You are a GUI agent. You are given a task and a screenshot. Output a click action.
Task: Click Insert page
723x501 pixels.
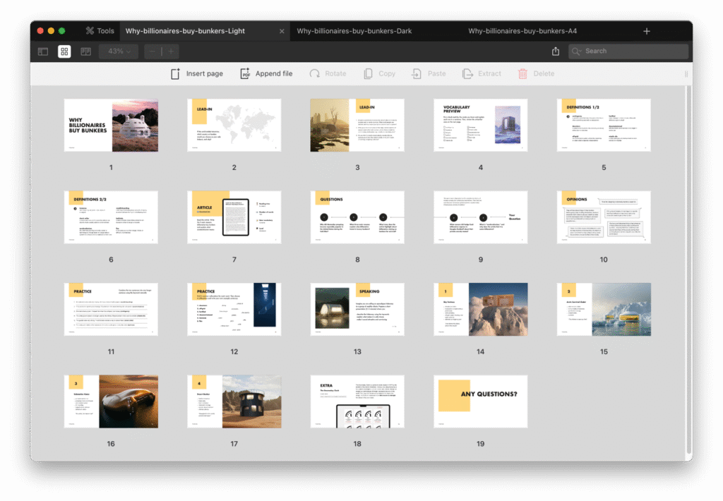coord(196,73)
